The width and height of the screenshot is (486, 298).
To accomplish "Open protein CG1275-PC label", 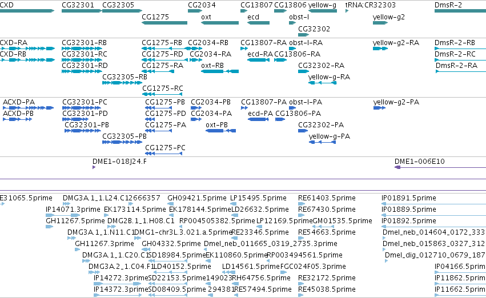I will pos(165,148).
